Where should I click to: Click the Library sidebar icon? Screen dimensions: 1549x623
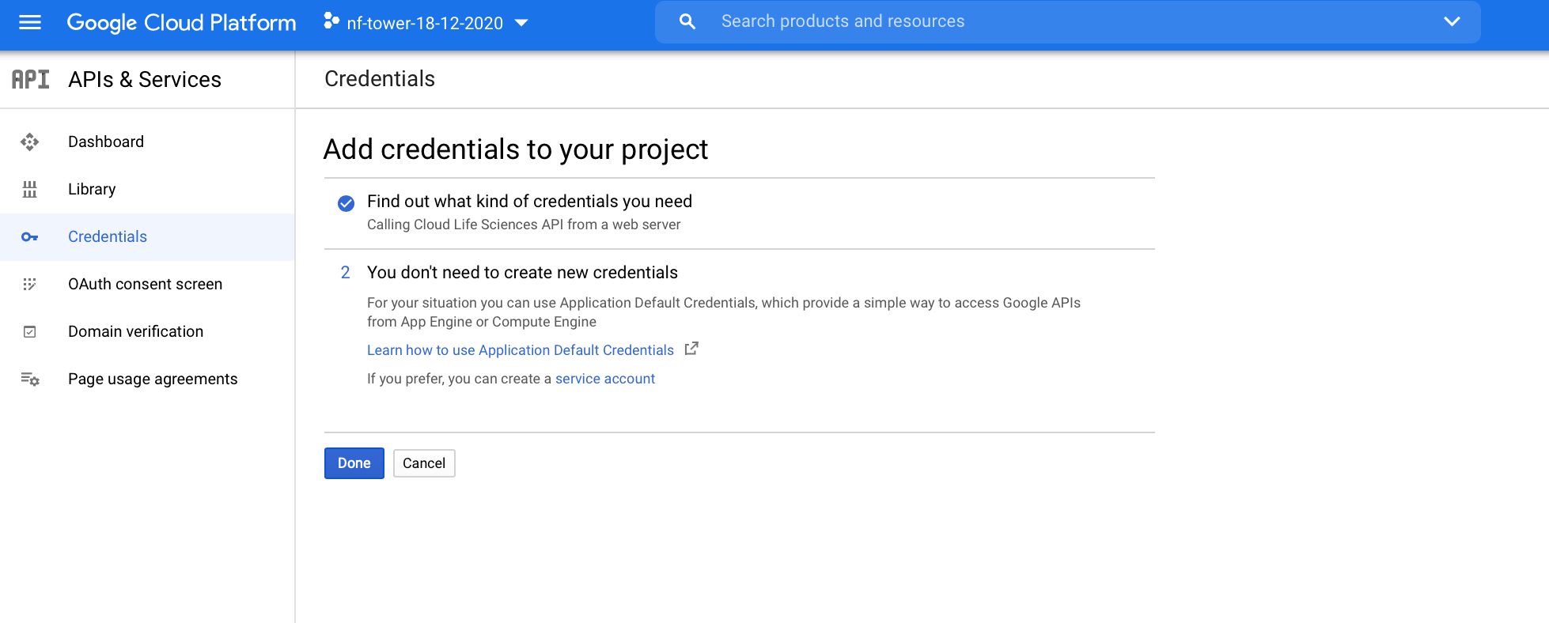click(30, 190)
